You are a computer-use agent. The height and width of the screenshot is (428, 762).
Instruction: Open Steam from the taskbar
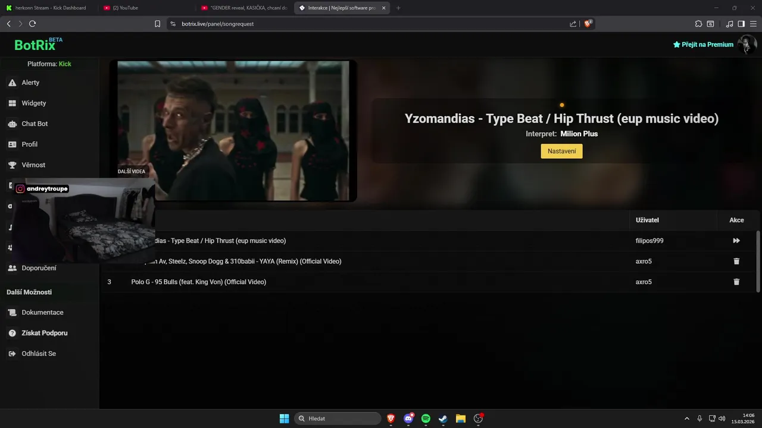coord(443,418)
